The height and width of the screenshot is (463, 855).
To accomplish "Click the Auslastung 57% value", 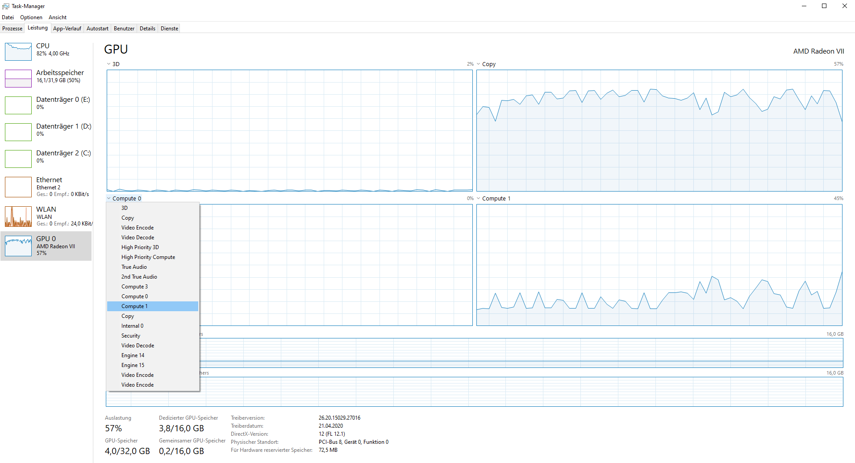I will pyautogui.click(x=113, y=429).
